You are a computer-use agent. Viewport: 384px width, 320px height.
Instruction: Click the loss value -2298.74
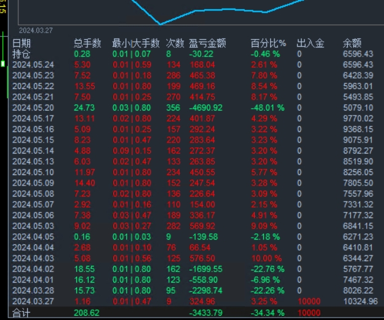tap(206, 291)
